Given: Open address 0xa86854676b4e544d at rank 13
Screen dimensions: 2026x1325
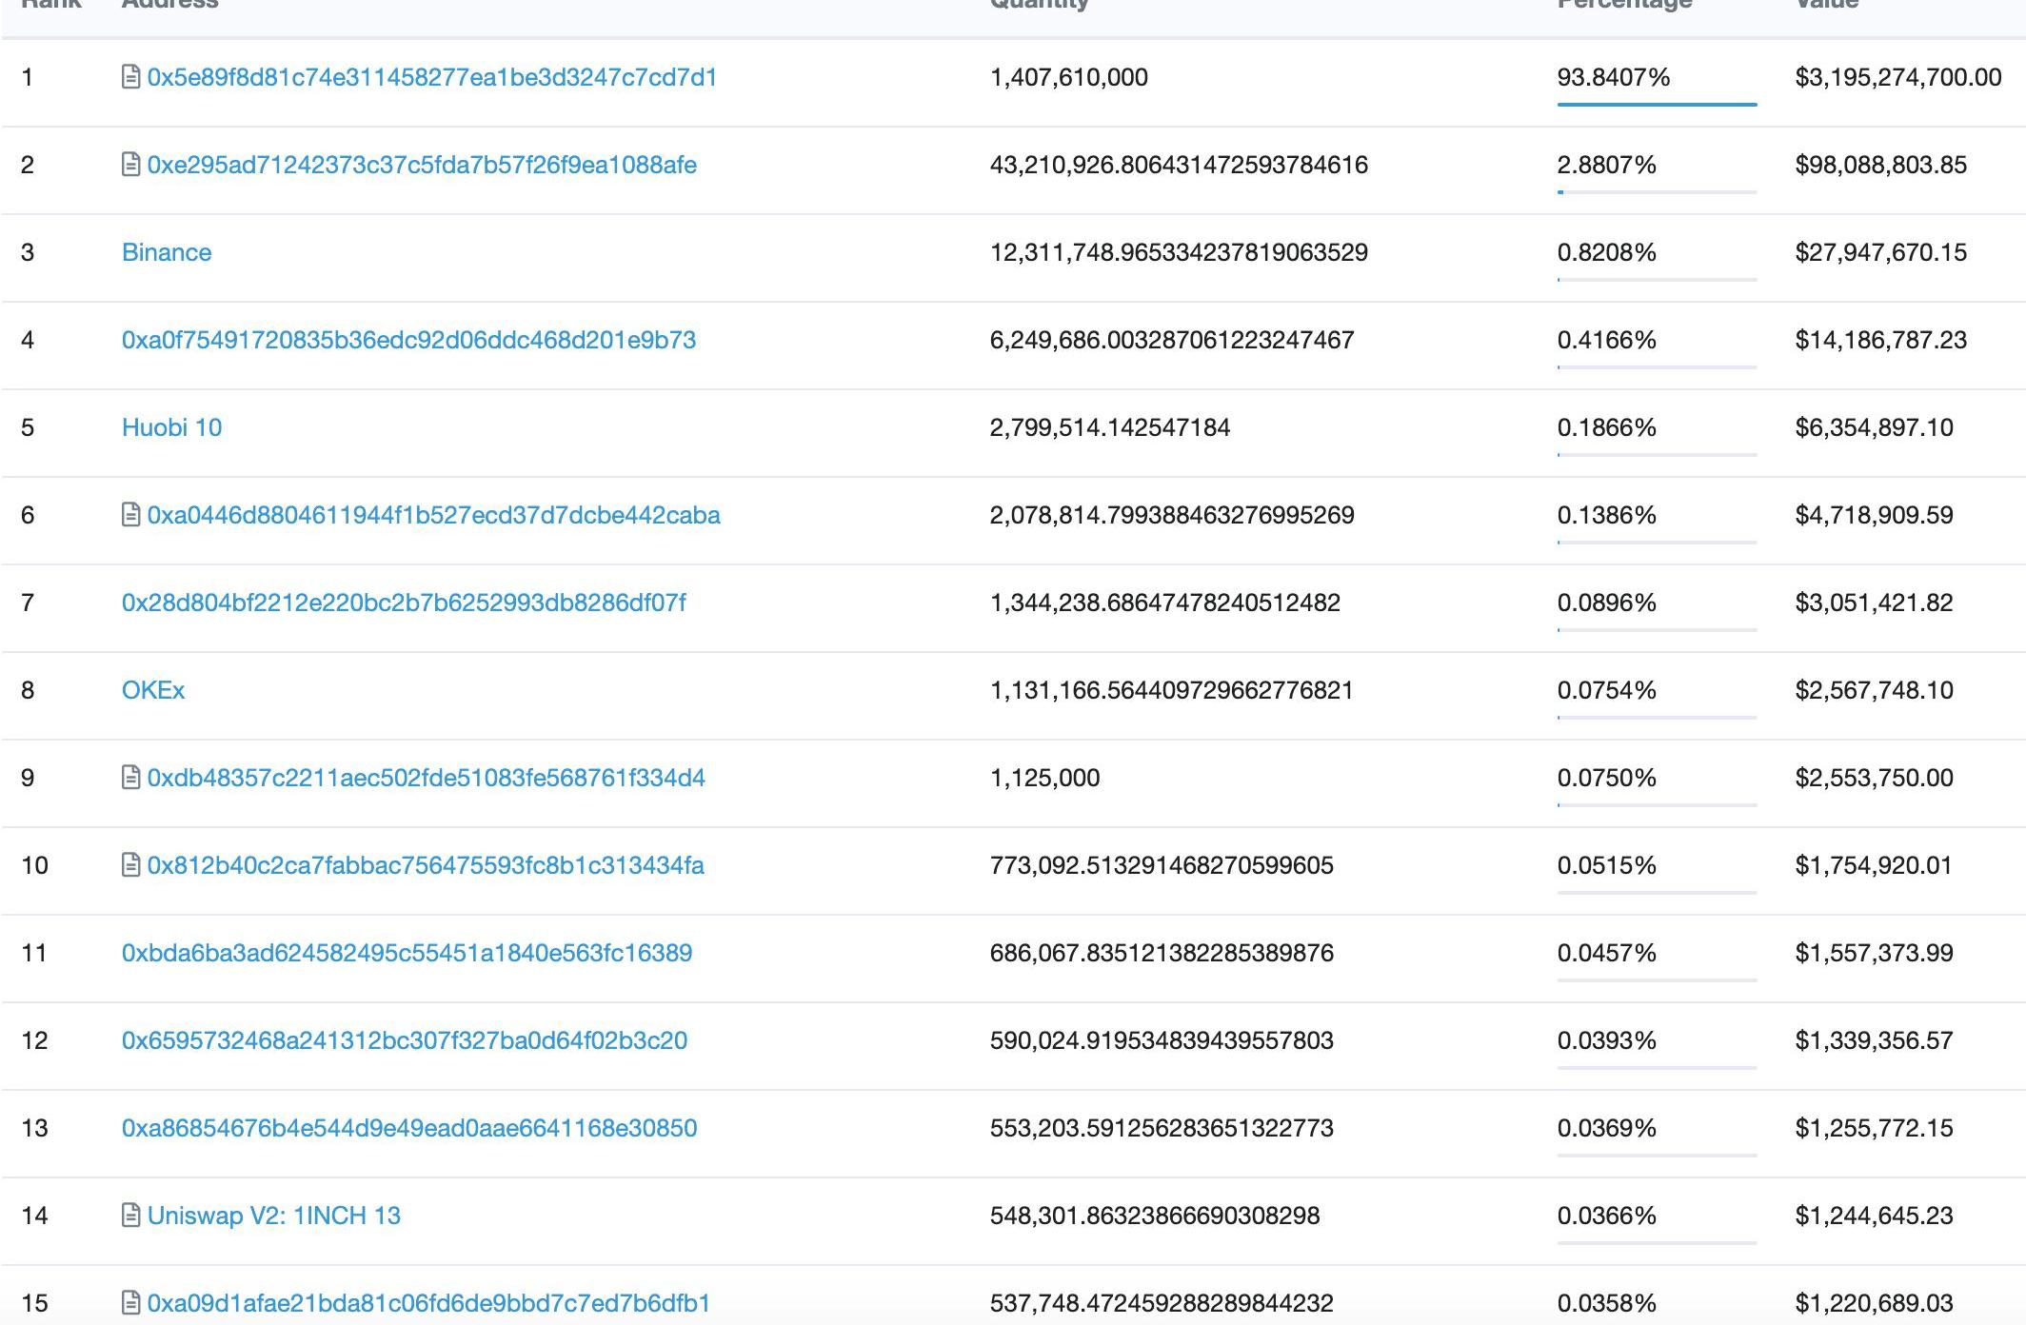Looking at the screenshot, I should point(409,1128).
